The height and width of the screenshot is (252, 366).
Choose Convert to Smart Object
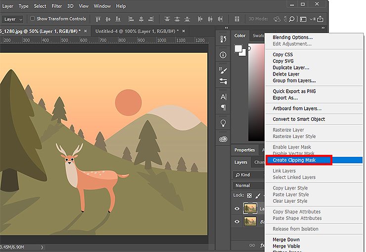click(x=314, y=119)
